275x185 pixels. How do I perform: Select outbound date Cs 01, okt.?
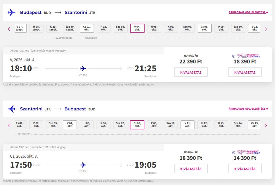pyautogui.click(x=87, y=28)
